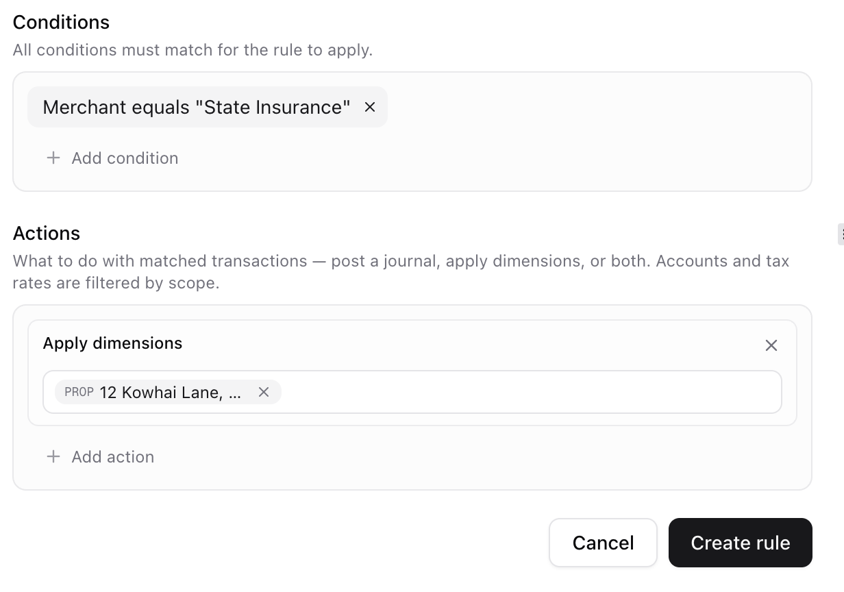Click the Add action text link
The image size is (844, 592).
pos(113,457)
